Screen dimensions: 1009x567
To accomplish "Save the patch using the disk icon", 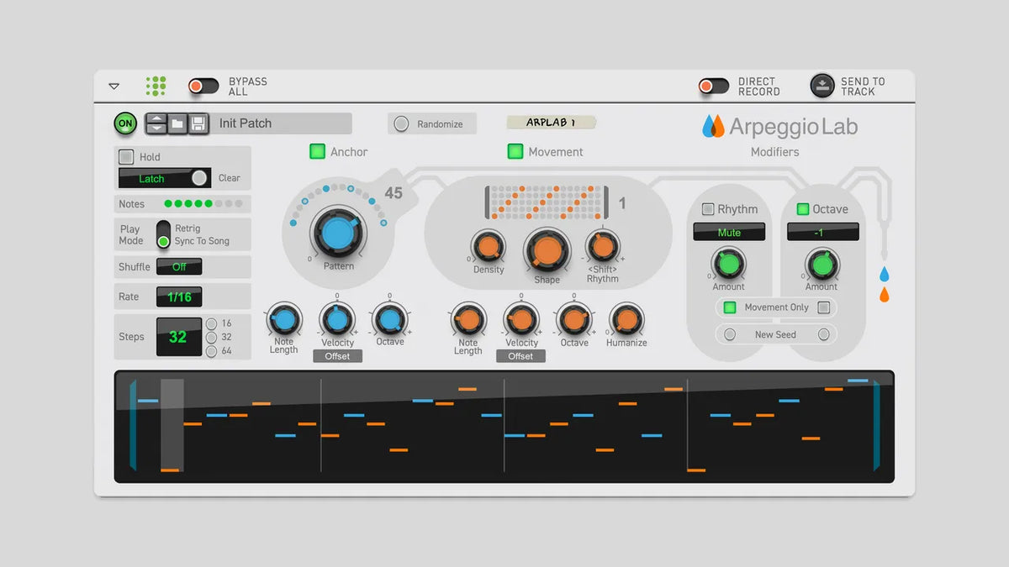I will [x=198, y=123].
